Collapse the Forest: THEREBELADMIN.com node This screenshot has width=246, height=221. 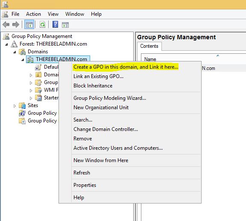pos(6,44)
